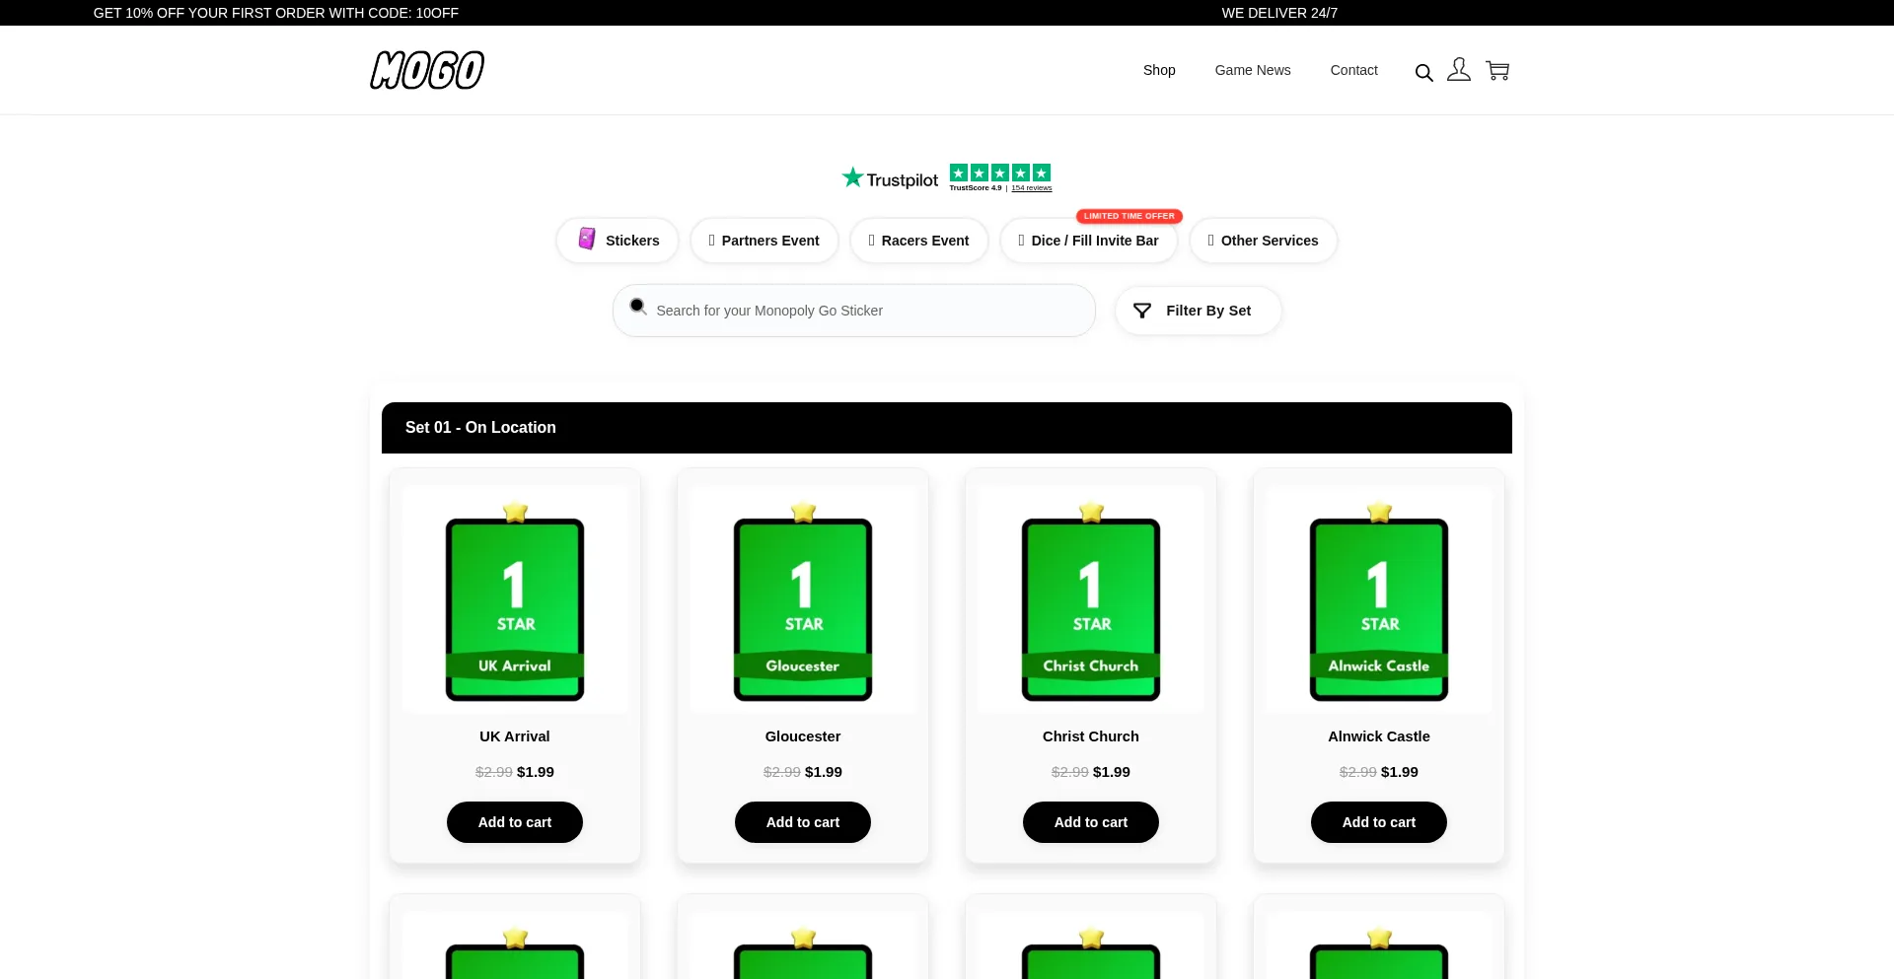1894x979 pixels.
Task: Open the shopping cart icon
Action: [1497, 71]
